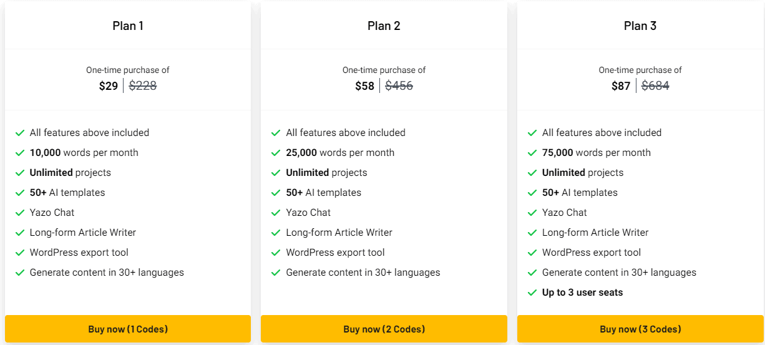Click Plan 1 Unlimited projects checkmark

pos(20,173)
